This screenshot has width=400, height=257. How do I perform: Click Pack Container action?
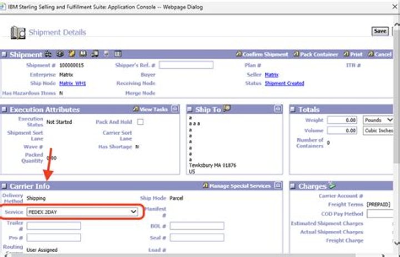(x=316, y=54)
